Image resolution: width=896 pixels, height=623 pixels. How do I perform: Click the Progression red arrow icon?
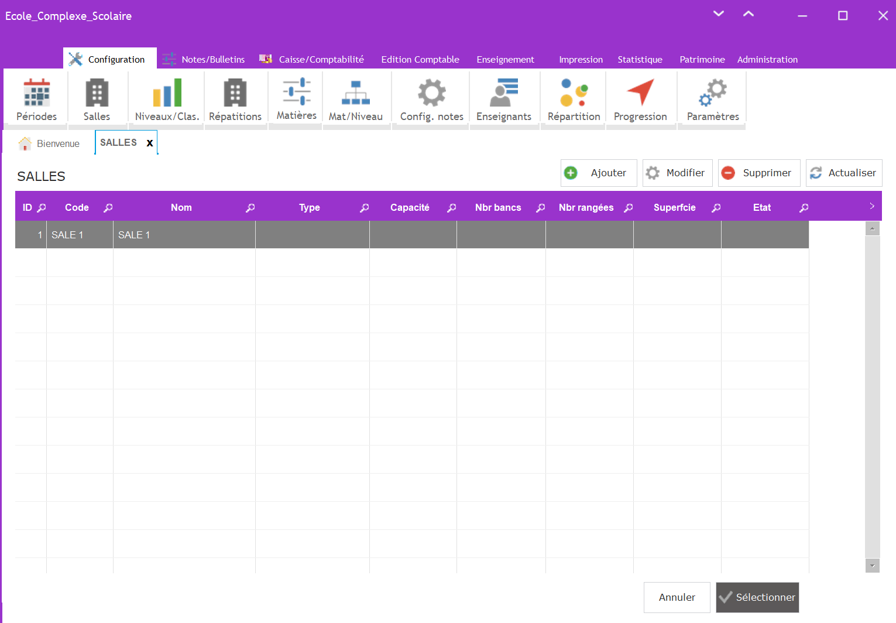pos(640,94)
